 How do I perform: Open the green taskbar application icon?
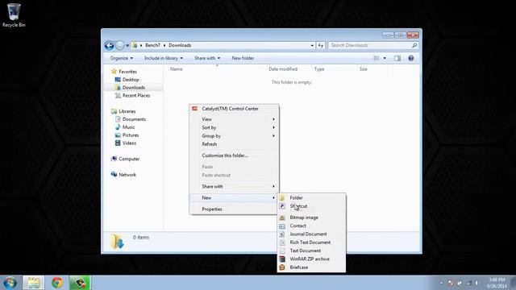(80, 283)
